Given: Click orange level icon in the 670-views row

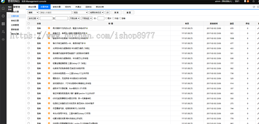Looking at the screenshot, I should click(x=49, y=28).
